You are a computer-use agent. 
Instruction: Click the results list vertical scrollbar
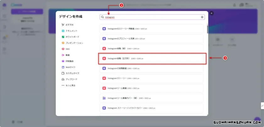click(207, 29)
